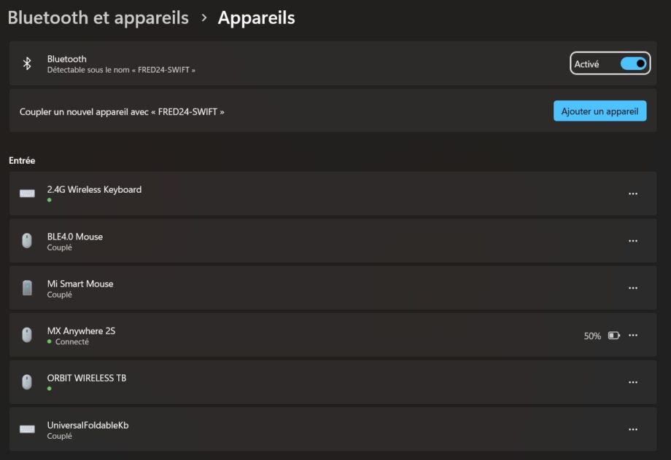
Task: Open more options for Mi Smart Mouse
Action: tap(632, 288)
